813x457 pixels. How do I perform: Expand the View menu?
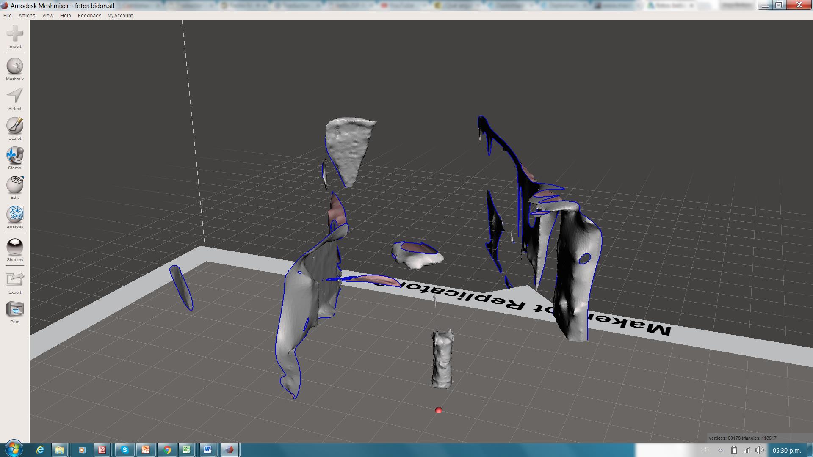[x=47, y=16]
